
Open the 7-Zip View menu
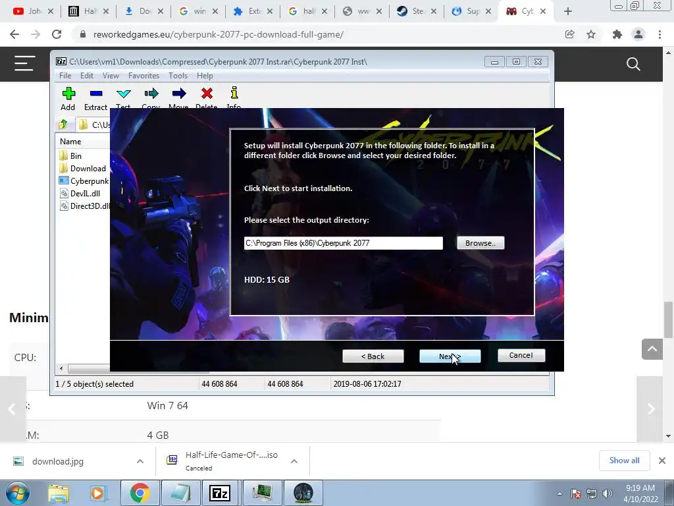[x=111, y=76]
